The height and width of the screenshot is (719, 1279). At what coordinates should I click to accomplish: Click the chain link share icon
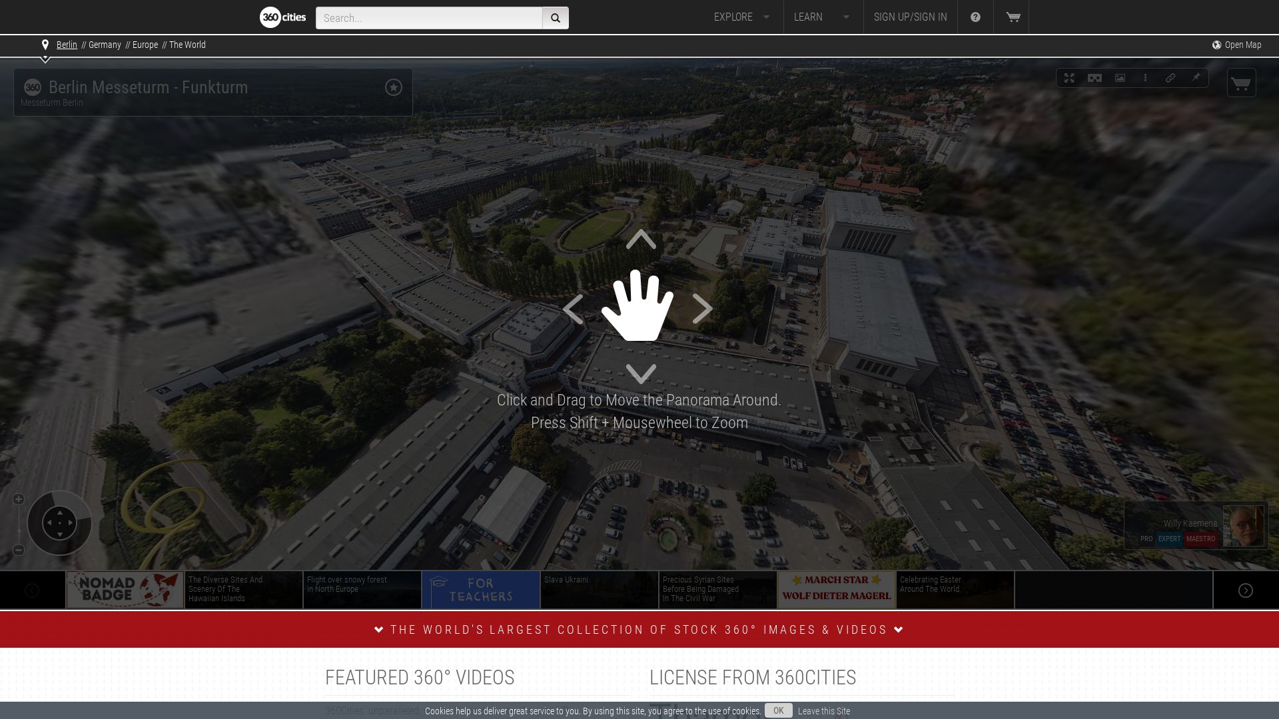[1170, 78]
